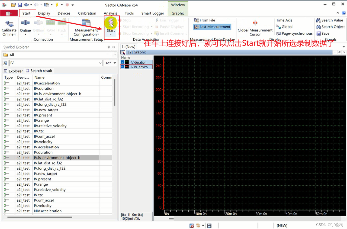Select row IV.unf_accel
Viewport: 347px width, 229px height.
(x=57, y=200)
